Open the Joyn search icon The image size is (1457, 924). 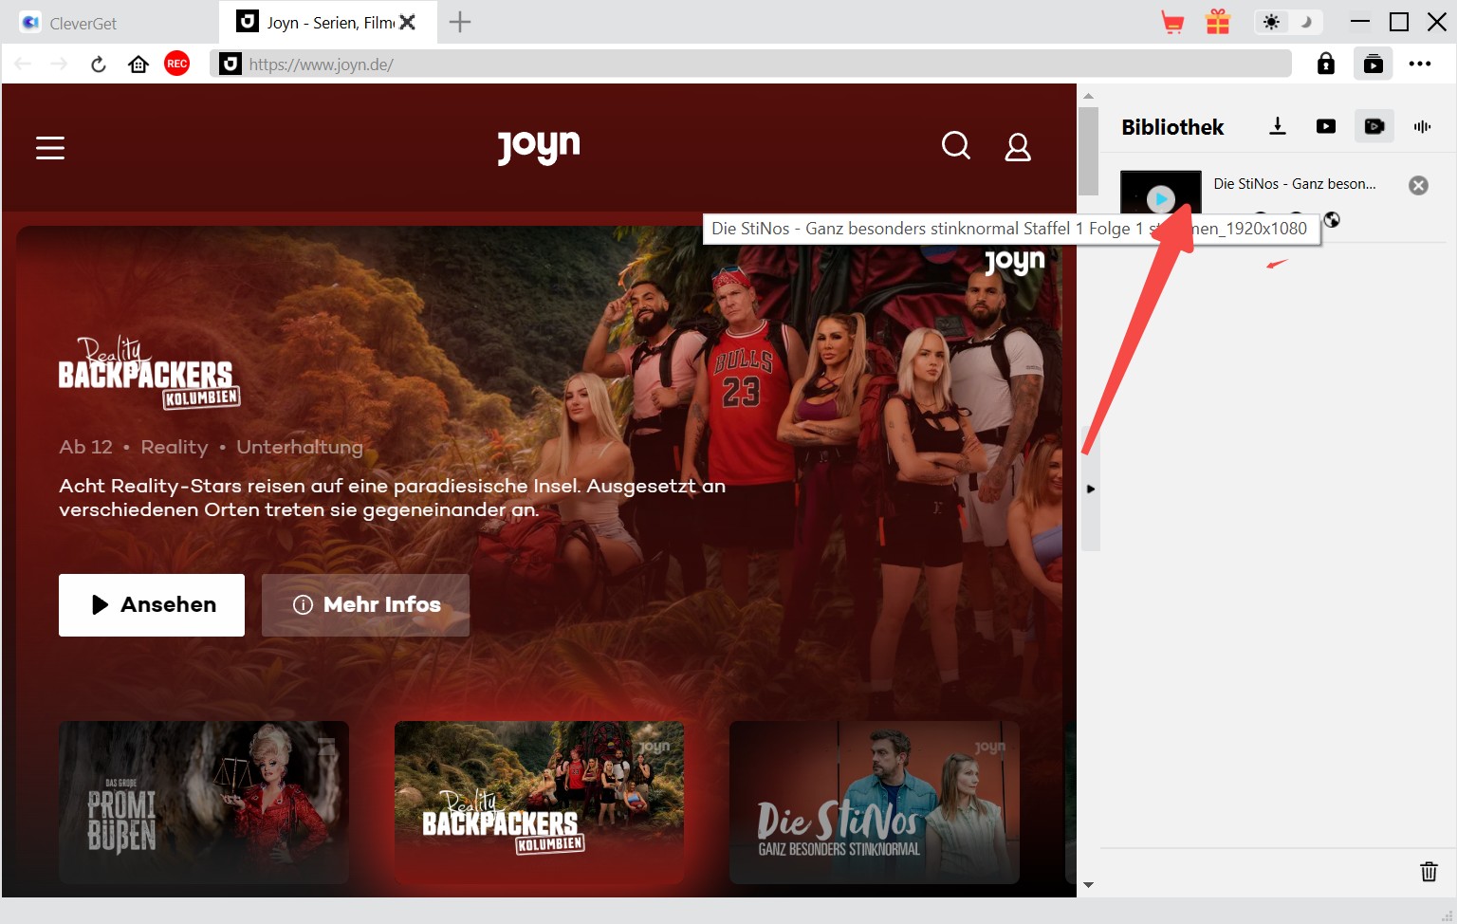956,146
